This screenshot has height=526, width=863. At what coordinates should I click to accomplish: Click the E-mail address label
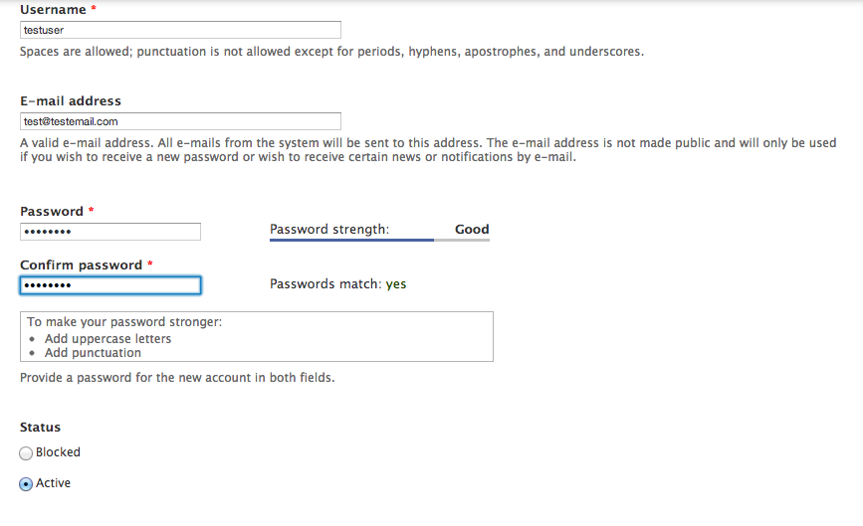click(71, 100)
